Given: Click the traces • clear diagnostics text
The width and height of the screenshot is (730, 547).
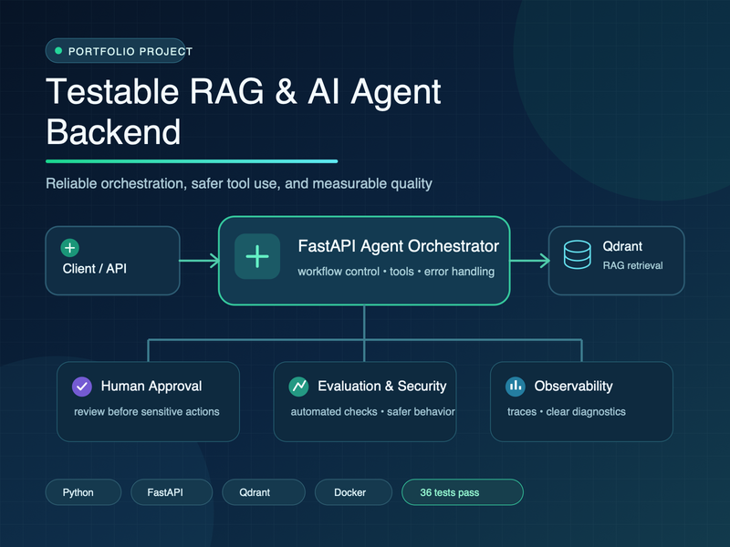Looking at the screenshot, I should tap(567, 412).
